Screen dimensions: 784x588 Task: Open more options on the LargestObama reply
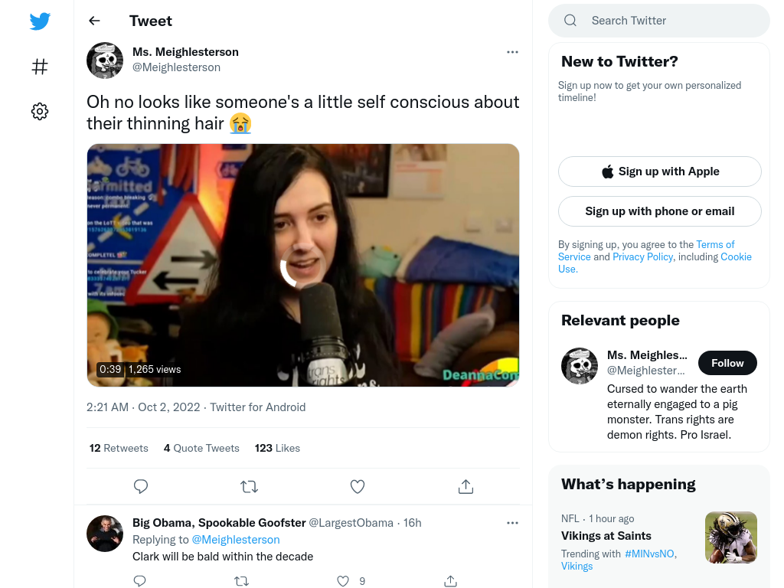[512, 523]
